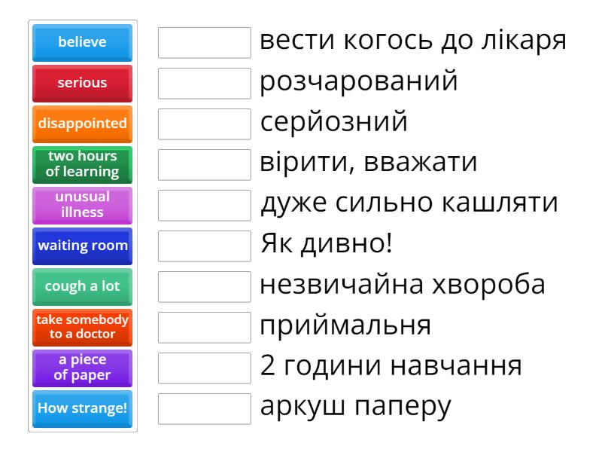Click the slot beside 'незвичайна хвороба'

tap(205, 287)
